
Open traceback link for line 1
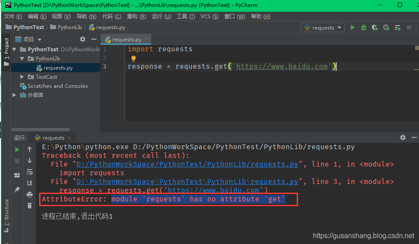click(188, 164)
